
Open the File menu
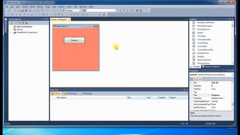coord(7,7)
